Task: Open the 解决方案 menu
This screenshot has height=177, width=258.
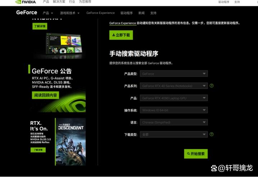Action: [x=59, y=2]
